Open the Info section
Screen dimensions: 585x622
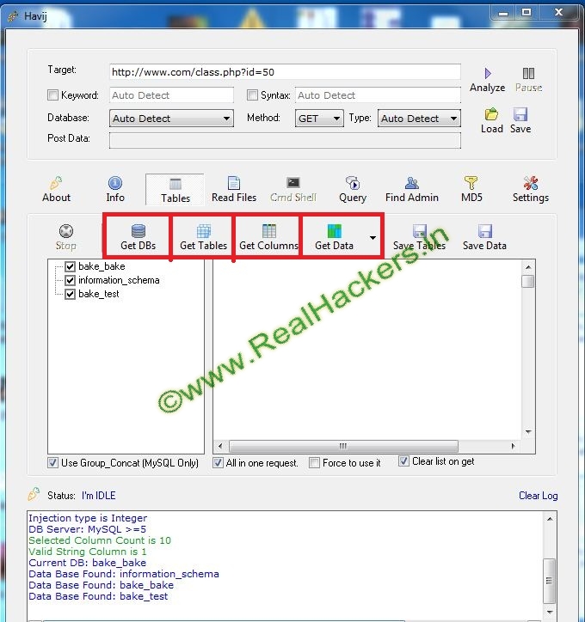[115, 190]
